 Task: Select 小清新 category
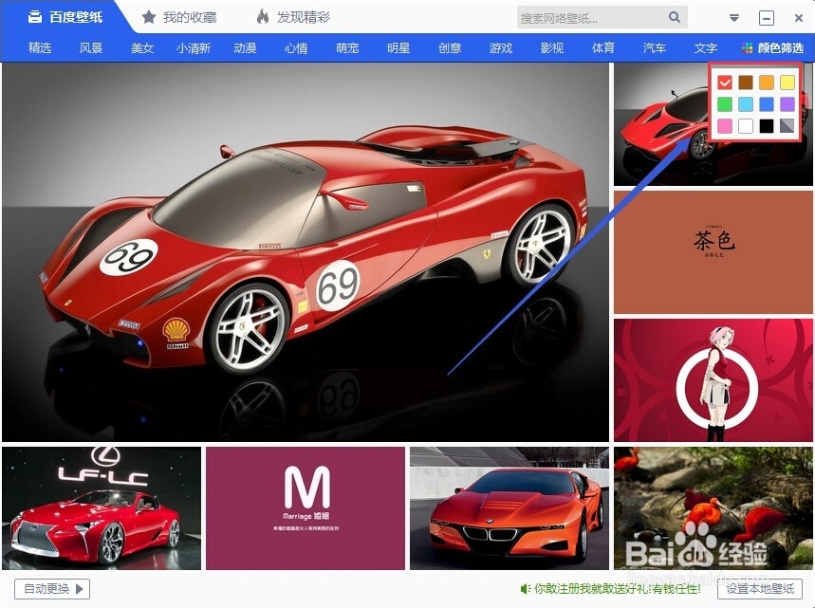coord(194,48)
